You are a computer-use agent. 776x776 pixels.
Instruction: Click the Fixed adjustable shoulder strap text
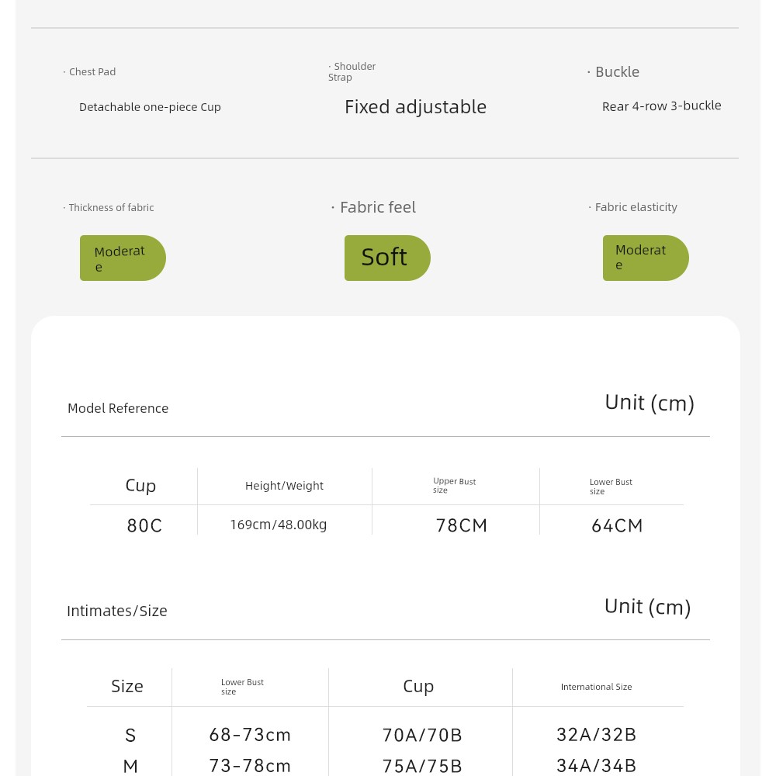tap(415, 107)
